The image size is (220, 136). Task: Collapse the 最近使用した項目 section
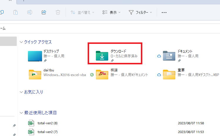(x=21, y=113)
